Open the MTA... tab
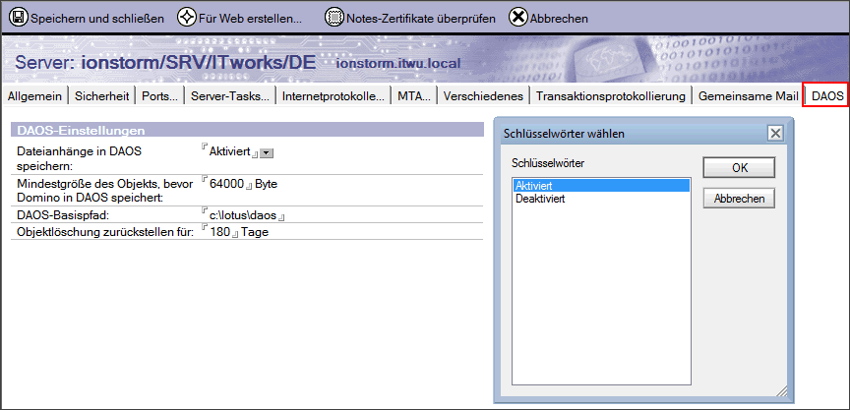 point(412,96)
